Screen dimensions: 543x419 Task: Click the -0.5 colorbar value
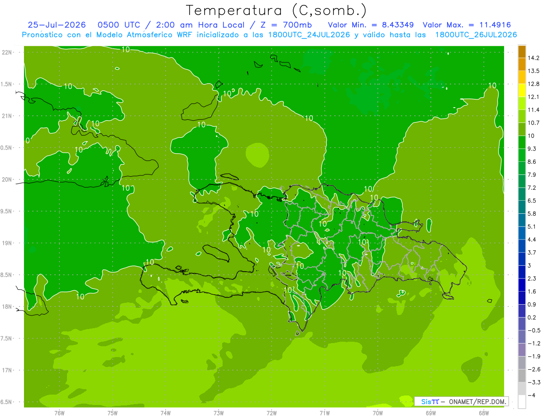[x=533, y=330]
